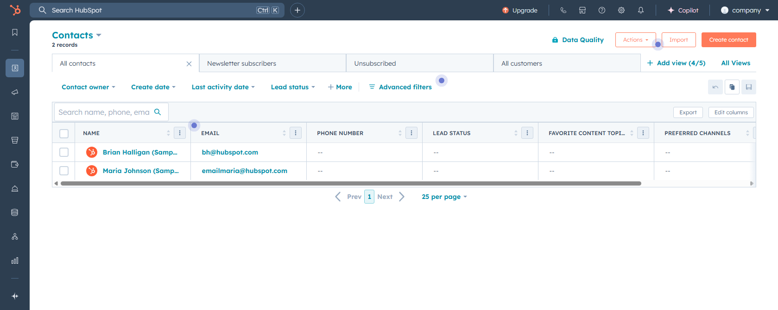Click the scrollbar right arrow
Screen dimensions: 778x310
pos(752,184)
